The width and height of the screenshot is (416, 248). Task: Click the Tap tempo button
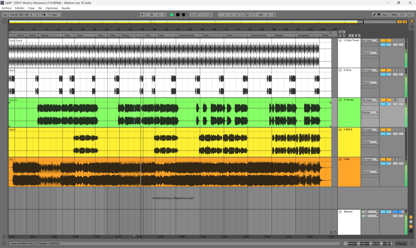[x=5, y=15]
